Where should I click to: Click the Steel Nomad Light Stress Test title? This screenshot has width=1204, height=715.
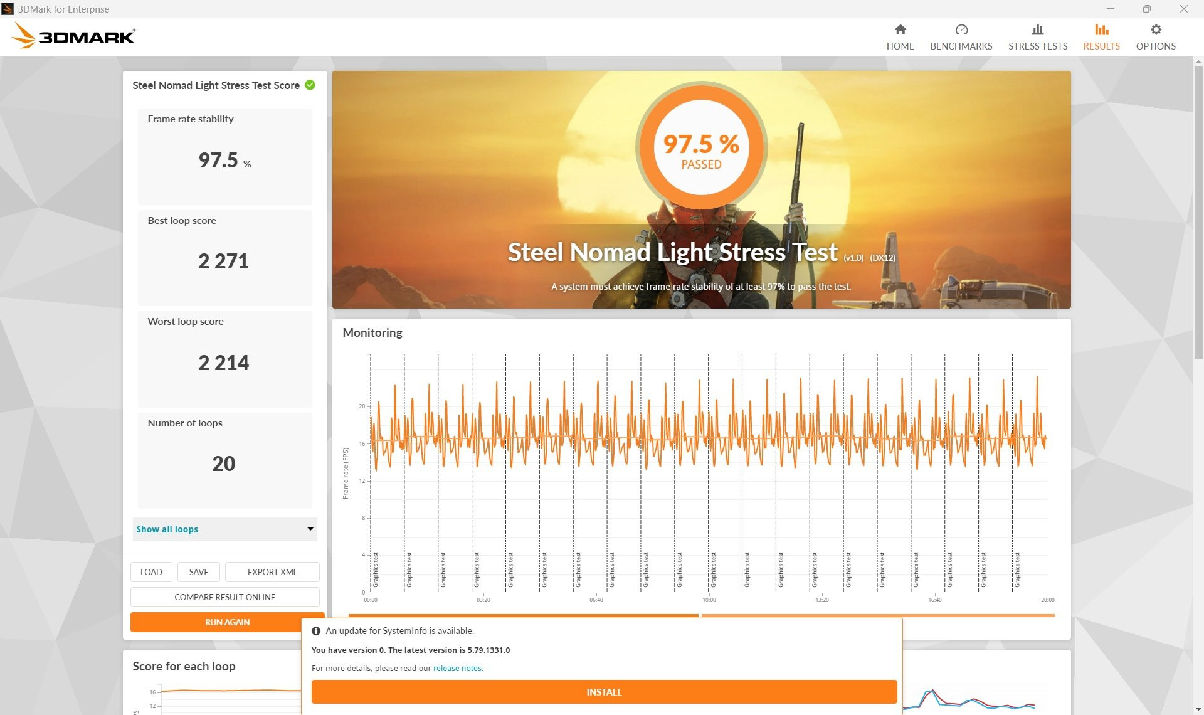pyautogui.click(x=672, y=252)
